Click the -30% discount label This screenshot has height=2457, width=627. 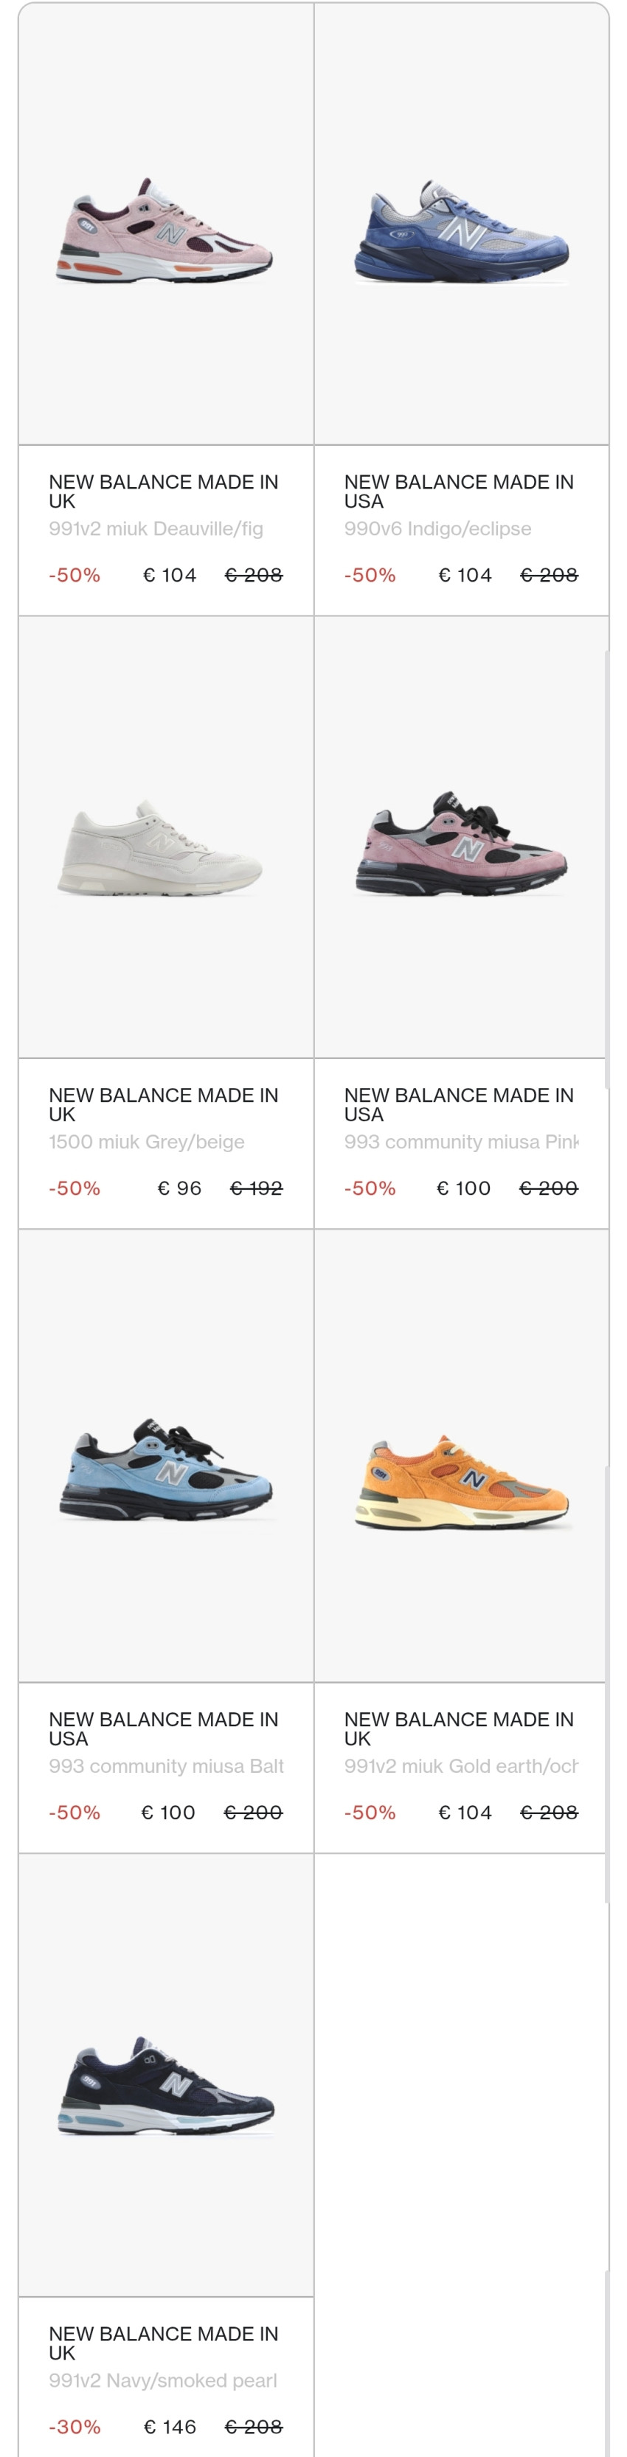[x=75, y=2427]
